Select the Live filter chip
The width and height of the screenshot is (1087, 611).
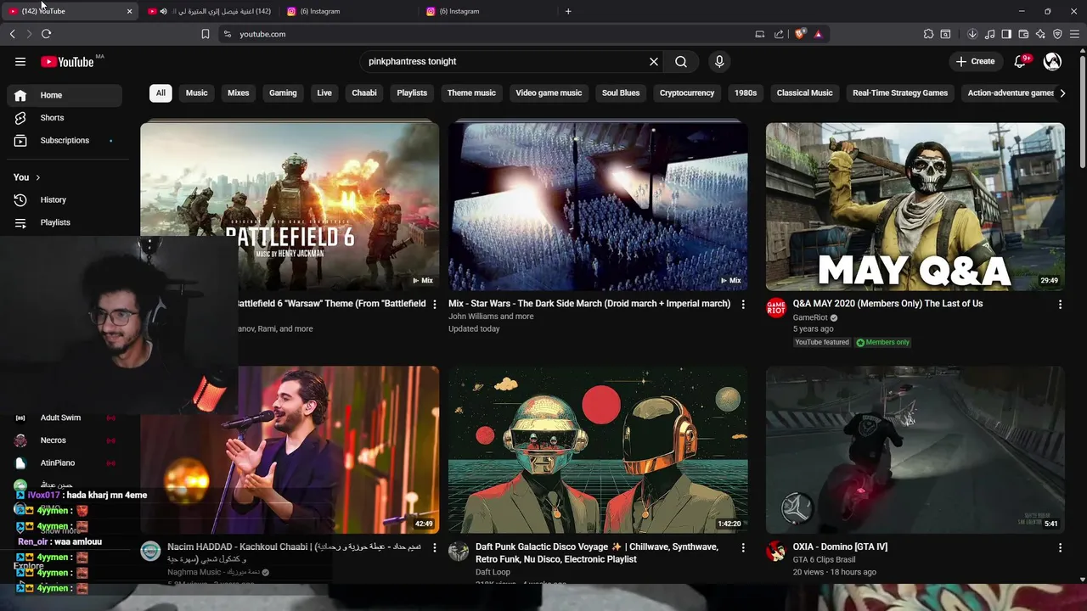click(x=324, y=92)
